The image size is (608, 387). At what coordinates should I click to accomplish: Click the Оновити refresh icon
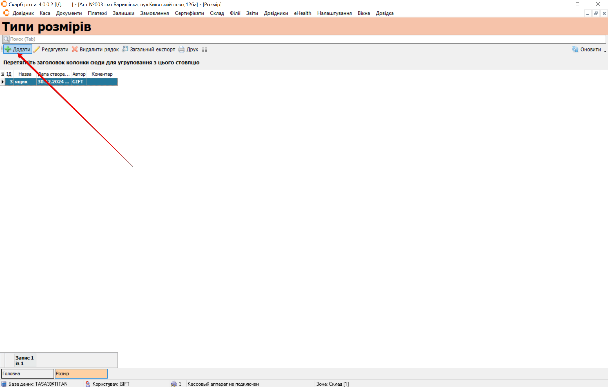[575, 49]
